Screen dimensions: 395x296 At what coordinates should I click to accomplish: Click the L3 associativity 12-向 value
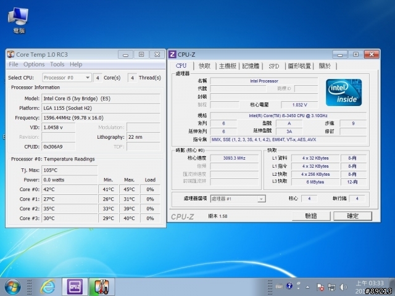point(352,182)
